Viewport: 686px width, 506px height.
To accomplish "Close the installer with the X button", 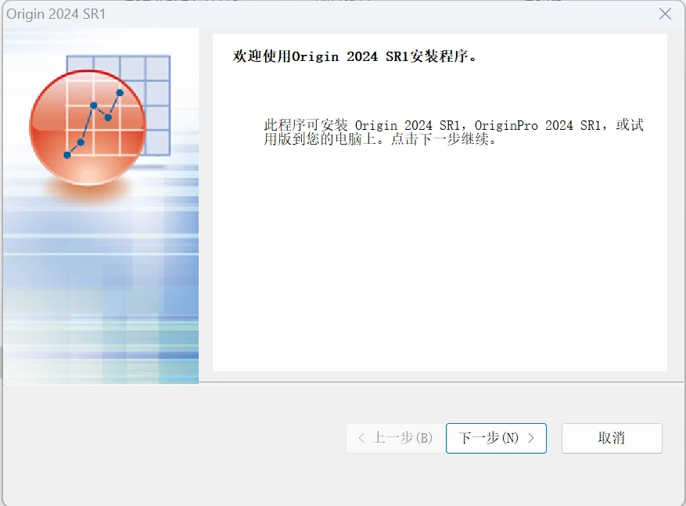I will [x=665, y=13].
